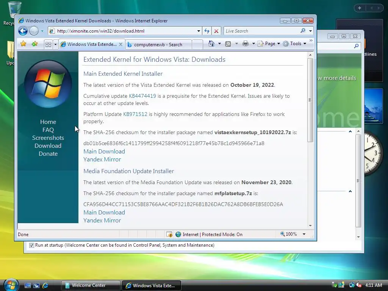
Task: Click the Welcome Center scrollbar thumb
Action: coord(358,181)
